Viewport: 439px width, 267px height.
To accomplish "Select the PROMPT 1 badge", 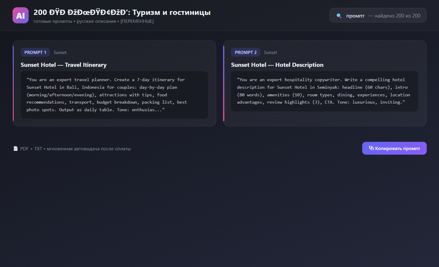I will tap(35, 53).
